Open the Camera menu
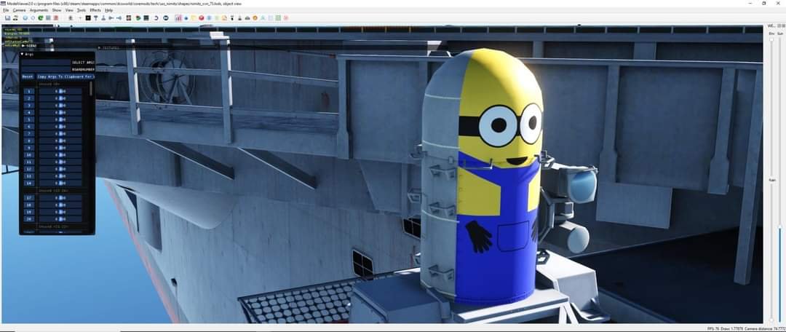 click(19, 10)
